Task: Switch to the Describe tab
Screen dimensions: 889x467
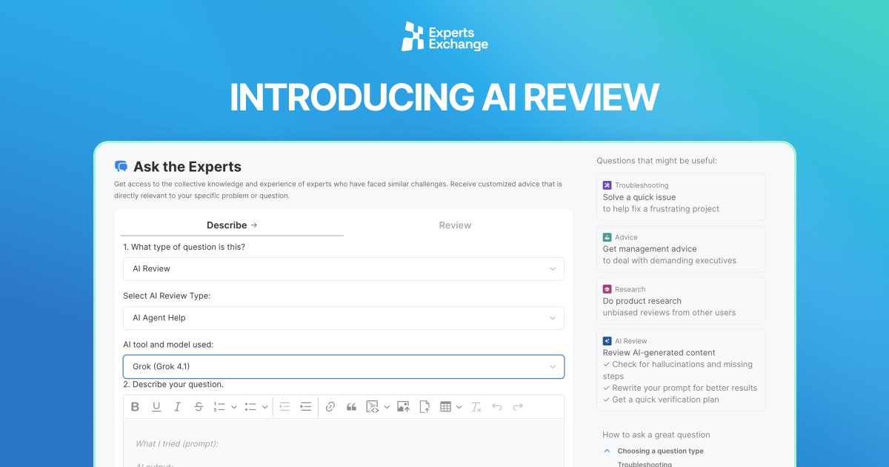Action: (x=232, y=225)
